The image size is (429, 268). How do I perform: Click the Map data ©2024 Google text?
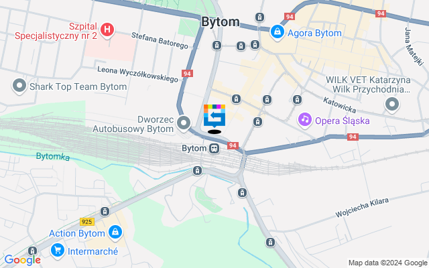pyautogui.click(x=388, y=263)
